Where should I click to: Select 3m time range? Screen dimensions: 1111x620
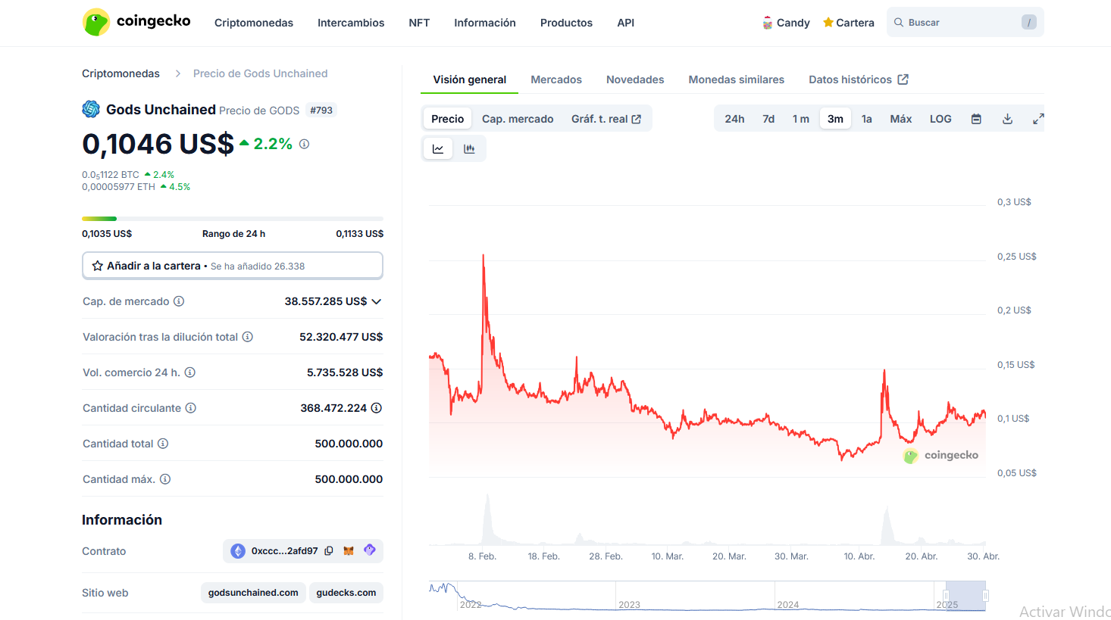(x=835, y=119)
